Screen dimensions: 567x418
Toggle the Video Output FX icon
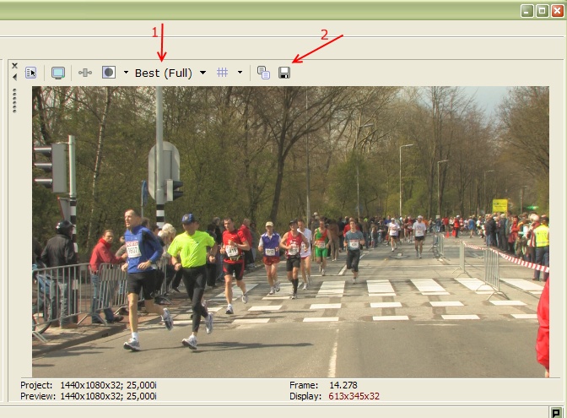(85, 73)
